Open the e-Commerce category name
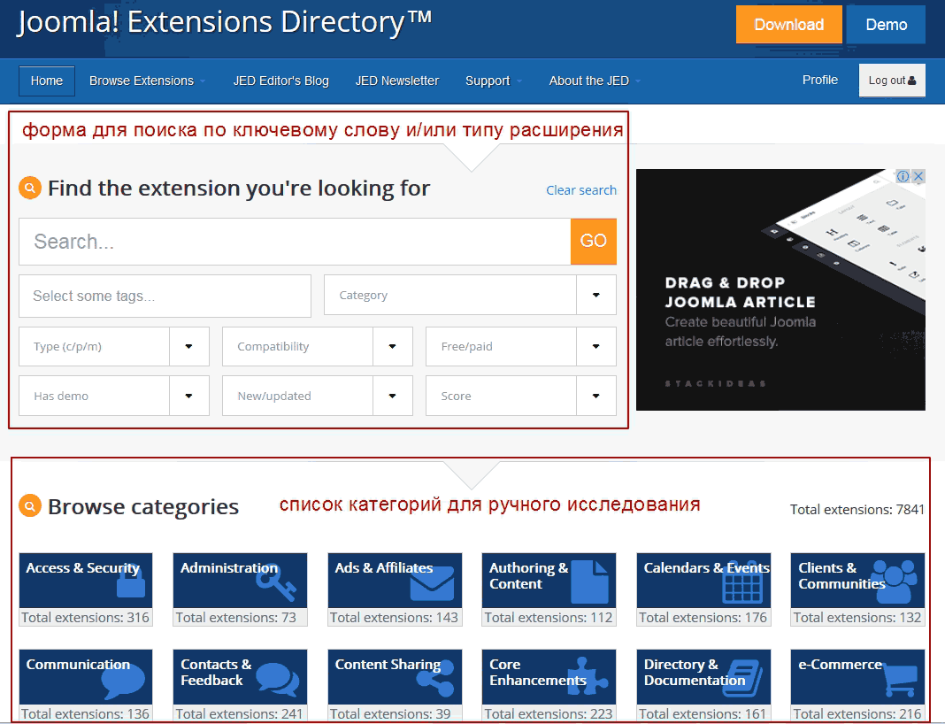 pos(840,665)
